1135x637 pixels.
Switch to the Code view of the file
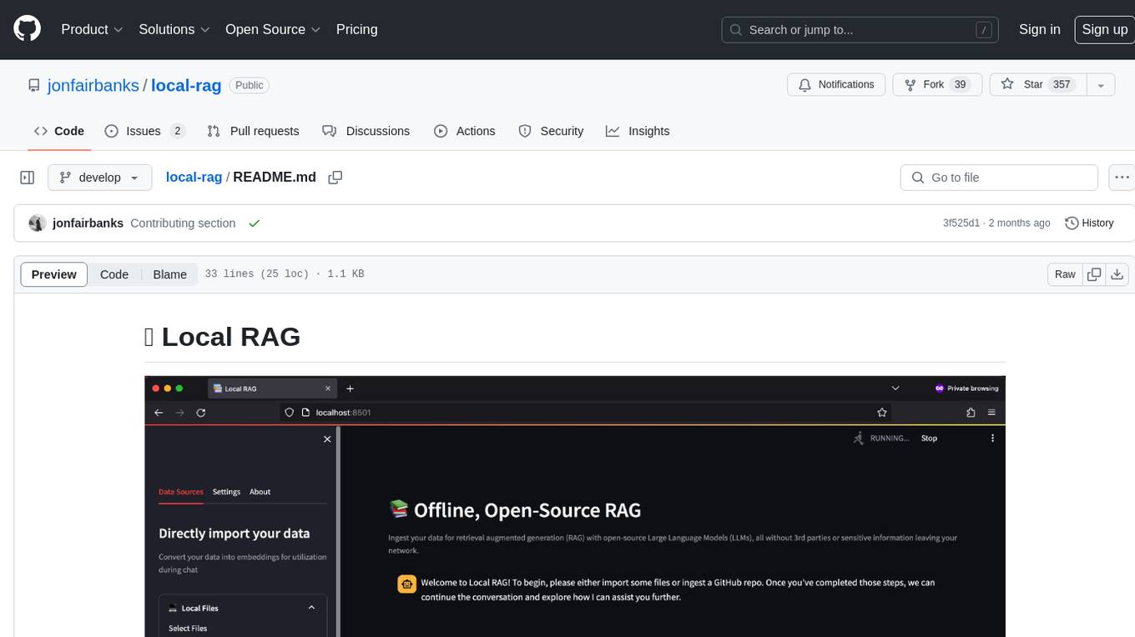[114, 274]
